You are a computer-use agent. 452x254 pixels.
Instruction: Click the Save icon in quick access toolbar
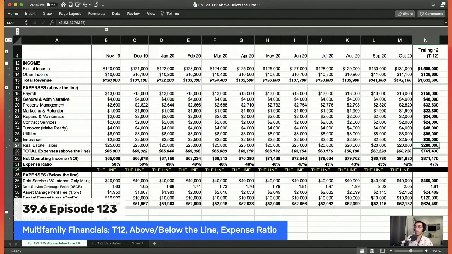[x=70, y=5]
